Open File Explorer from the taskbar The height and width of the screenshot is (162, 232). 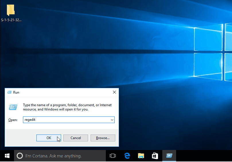141,156
